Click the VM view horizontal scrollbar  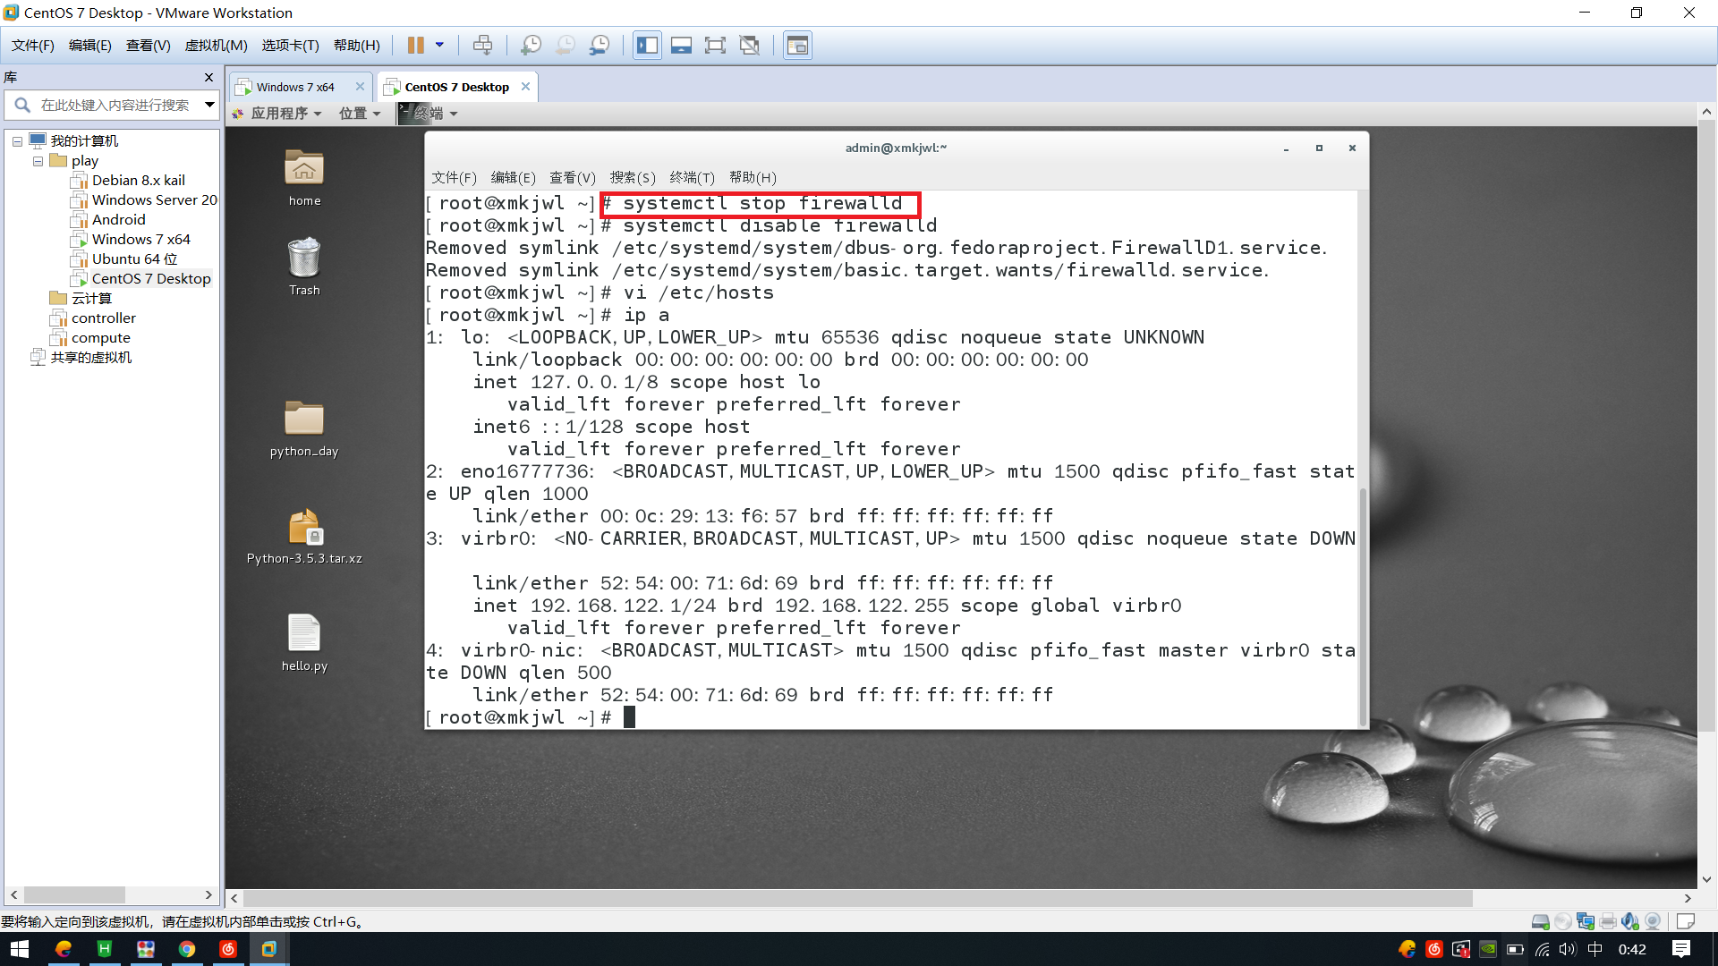coord(858,898)
